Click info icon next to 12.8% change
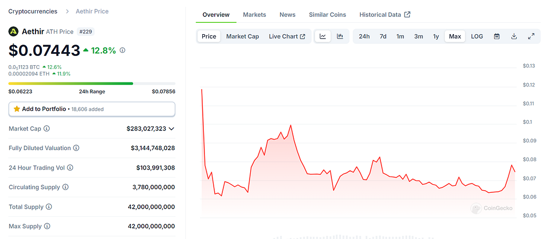The height and width of the screenshot is (239, 545). coord(122,50)
